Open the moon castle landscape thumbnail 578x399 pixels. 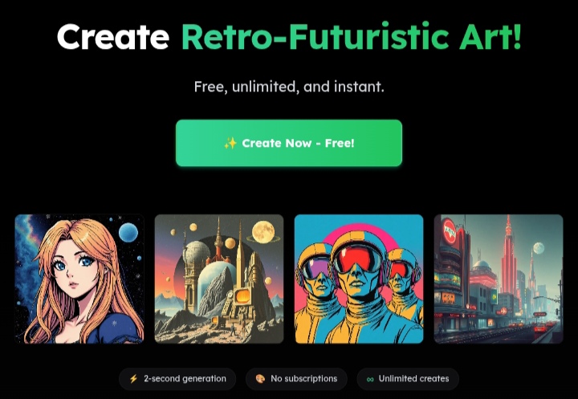[219, 279]
